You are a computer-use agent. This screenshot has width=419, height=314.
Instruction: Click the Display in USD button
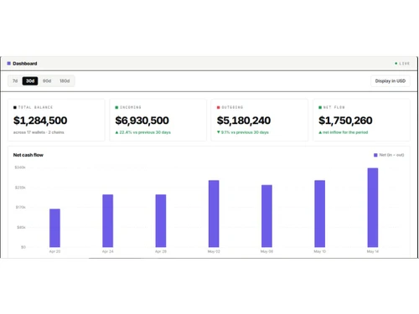pyautogui.click(x=391, y=81)
